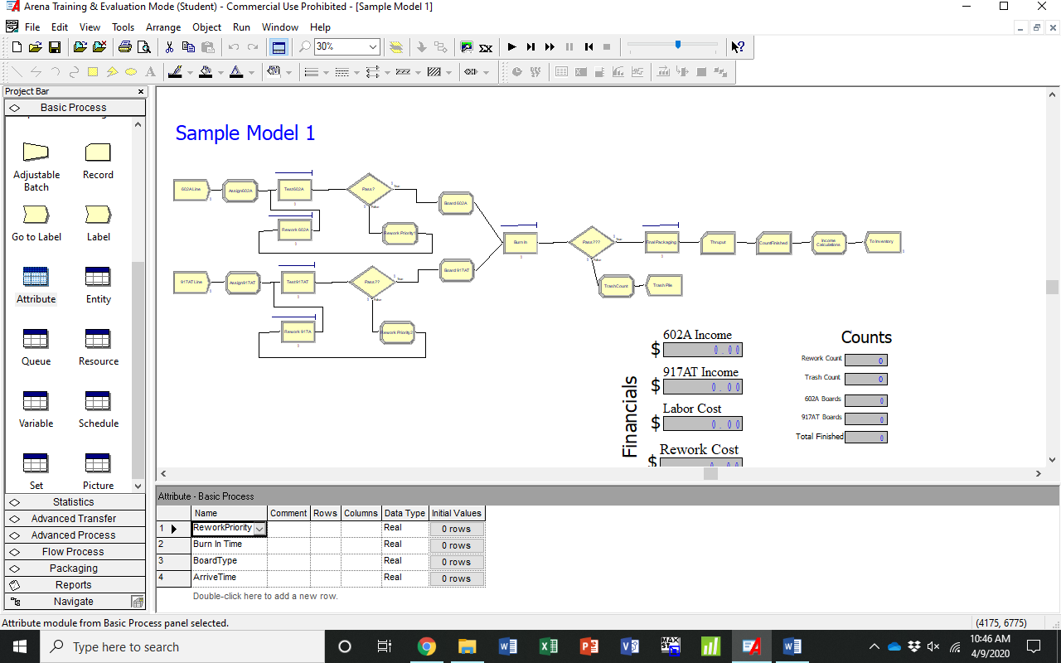Select the Variable data module
This screenshot has height=663, width=1061.
(36, 401)
